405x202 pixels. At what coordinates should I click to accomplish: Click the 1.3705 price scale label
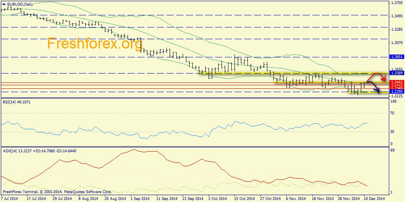click(396, 2)
